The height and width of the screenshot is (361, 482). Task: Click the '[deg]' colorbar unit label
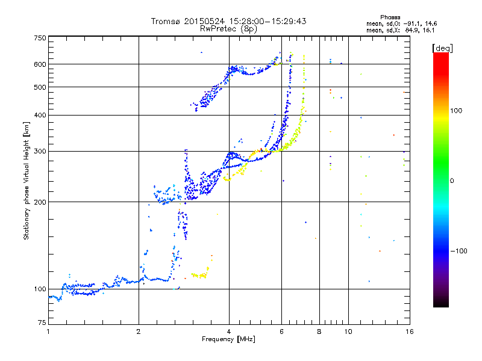442,48
